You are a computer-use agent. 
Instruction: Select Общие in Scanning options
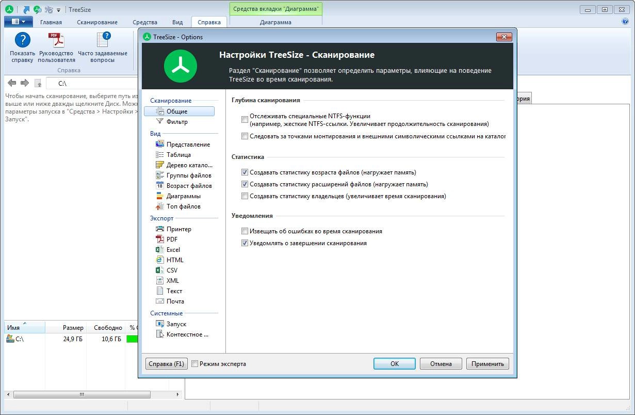click(179, 111)
